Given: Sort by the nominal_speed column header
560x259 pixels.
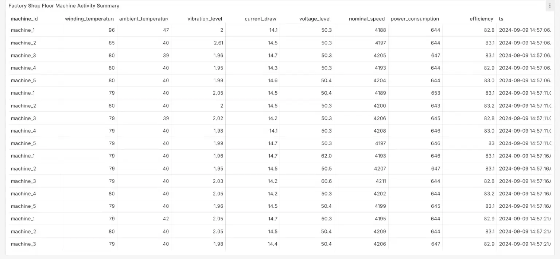Looking at the screenshot, I should tap(366, 19).
